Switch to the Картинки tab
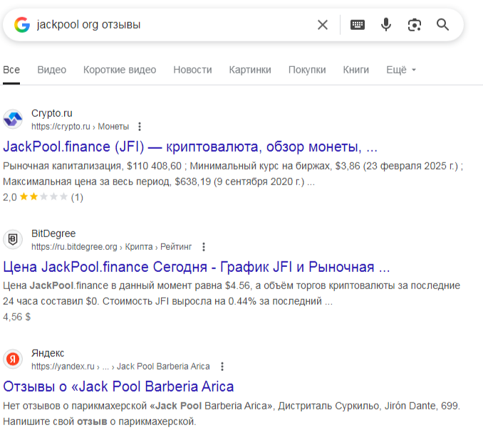Viewport: 483px width, 435px height. coord(250,70)
